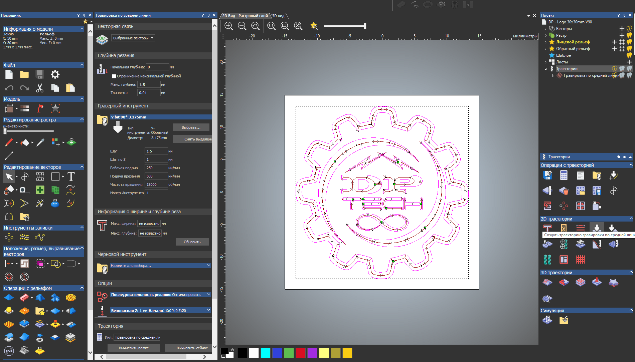Viewport: 635px width, 362px height.
Task: Click the green plus vector tool icon
Action: 40,190
